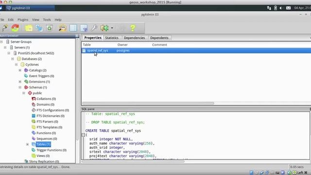This screenshot has height=175, width=311.
Task: Select FTS Dictionaries (0)
Action: point(51,116)
